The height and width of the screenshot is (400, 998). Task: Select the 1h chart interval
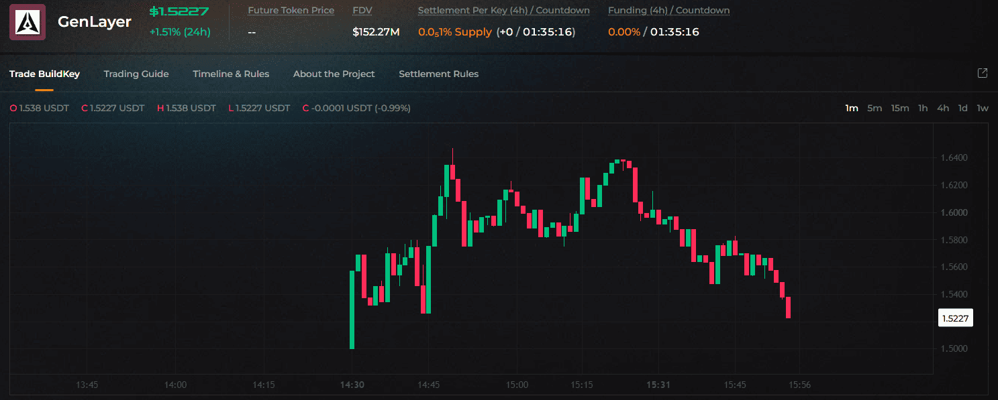(x=923, y=108)
